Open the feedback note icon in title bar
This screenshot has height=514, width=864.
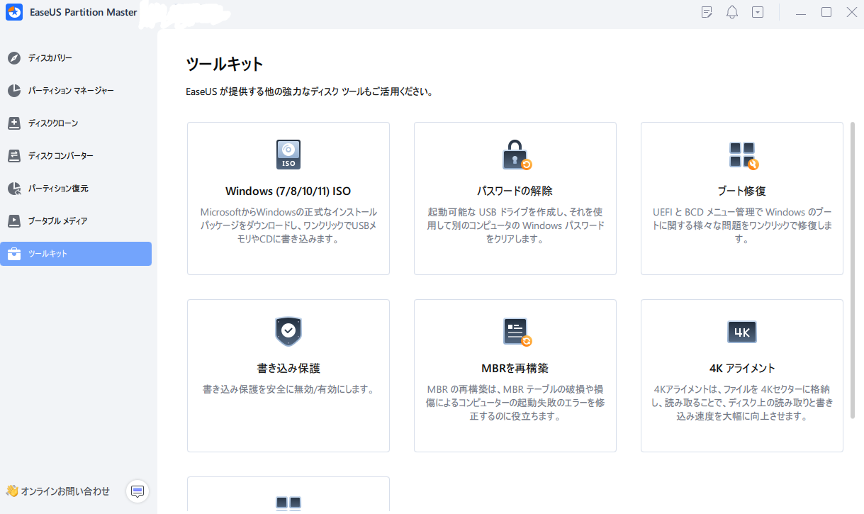pos(707,13)
